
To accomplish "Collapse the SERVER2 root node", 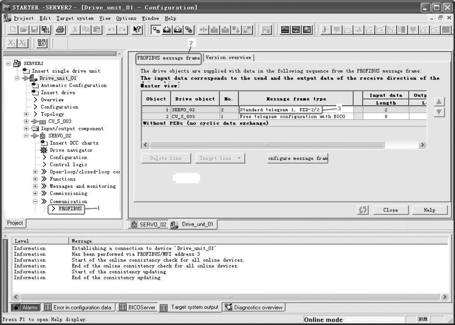I will [8, 63].
